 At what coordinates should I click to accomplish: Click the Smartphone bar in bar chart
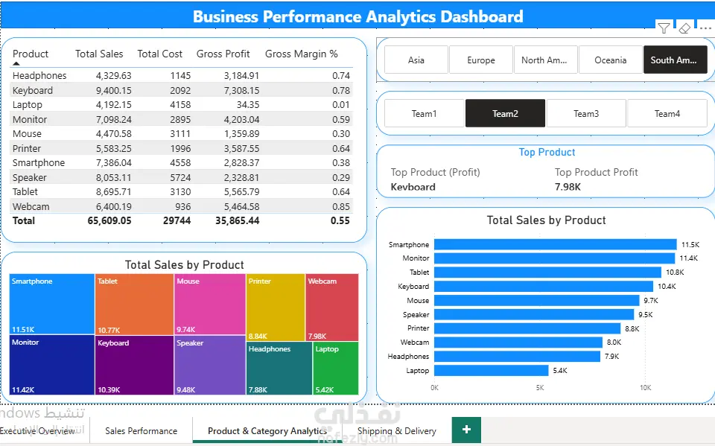click(555, 244)
